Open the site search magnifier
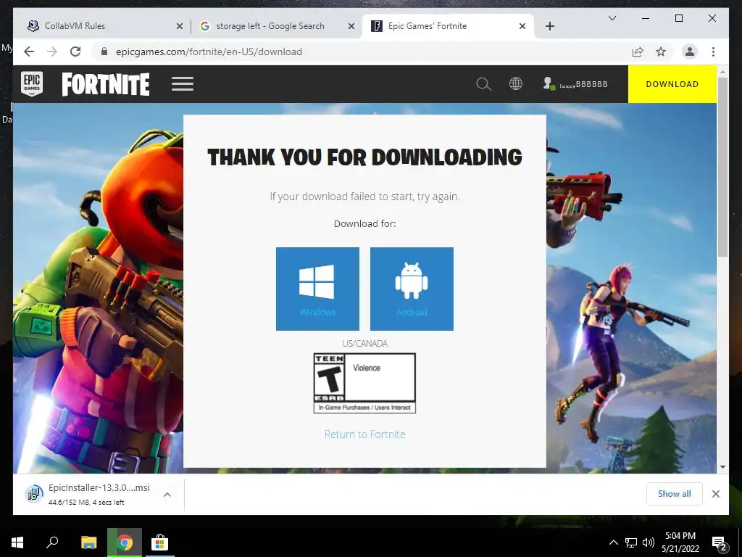 [x=483, y=84]
